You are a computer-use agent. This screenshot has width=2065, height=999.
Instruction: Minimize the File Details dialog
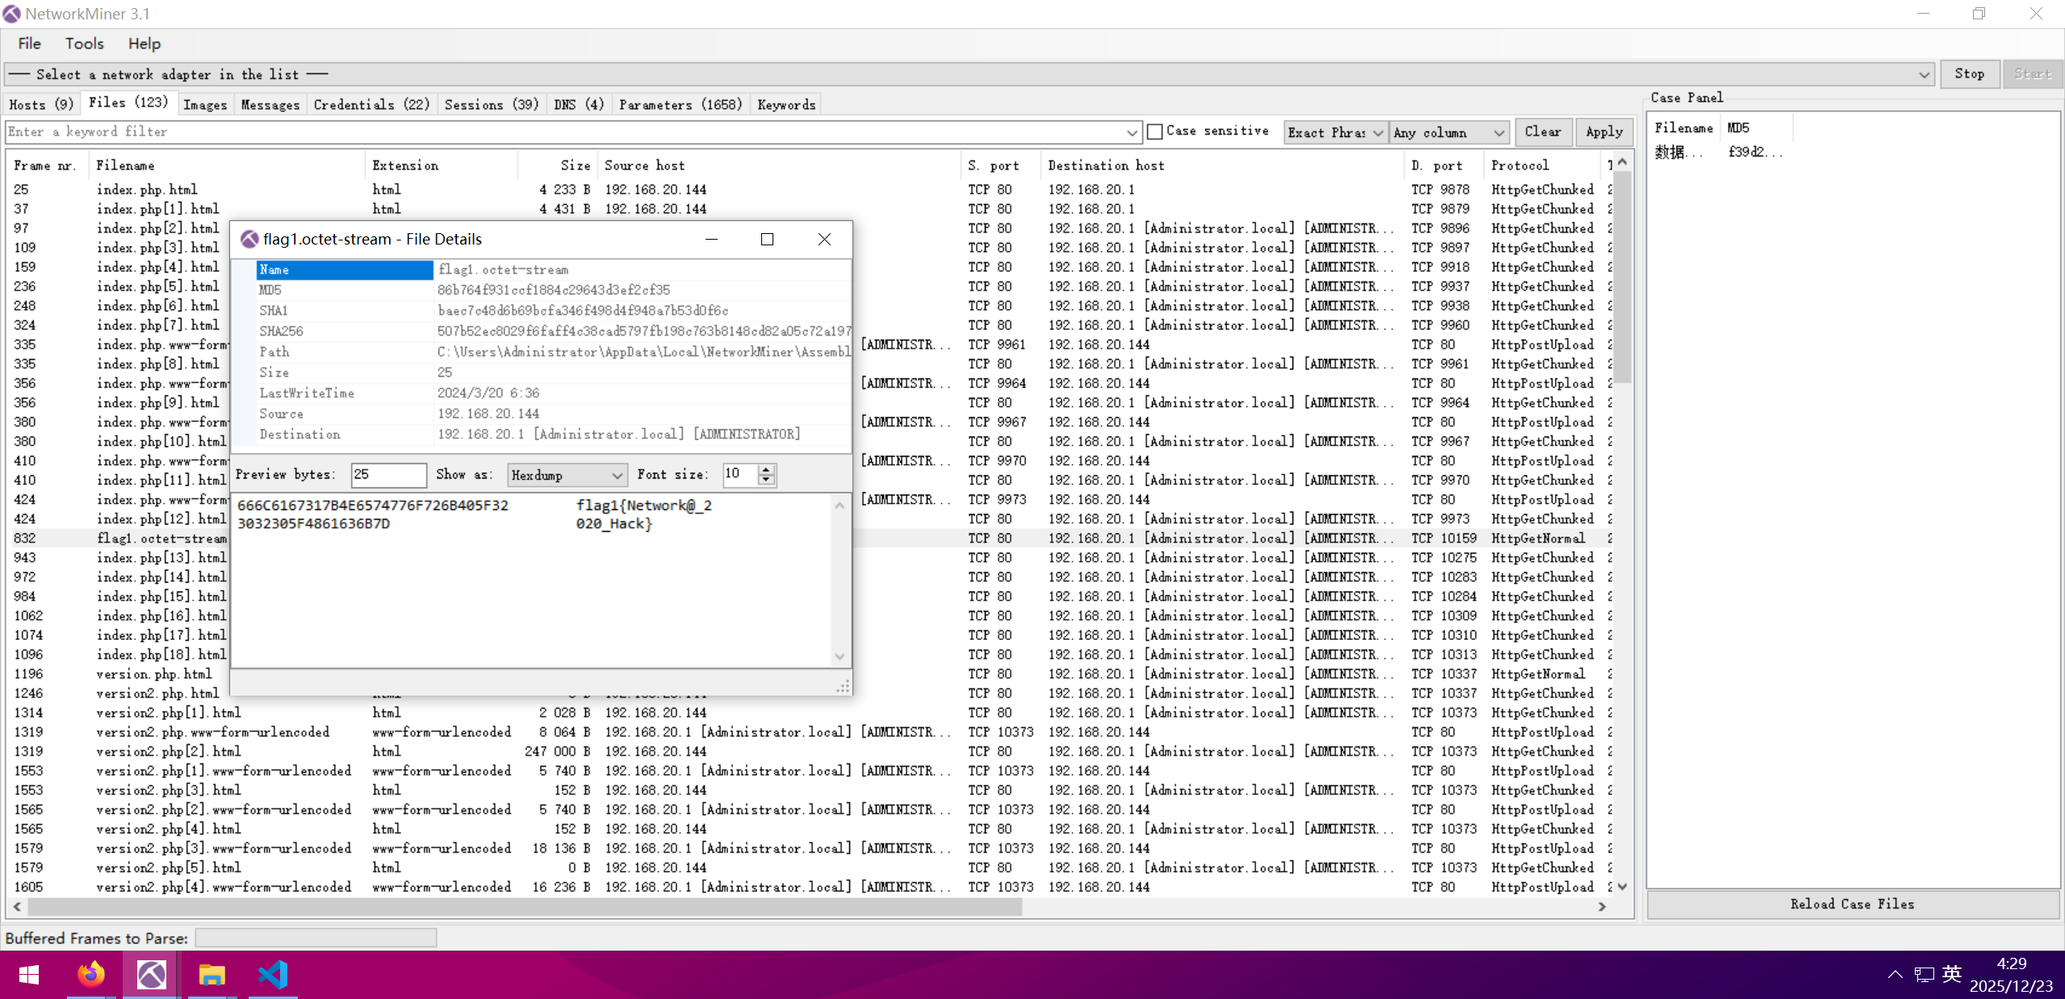[x=711, y=239]
